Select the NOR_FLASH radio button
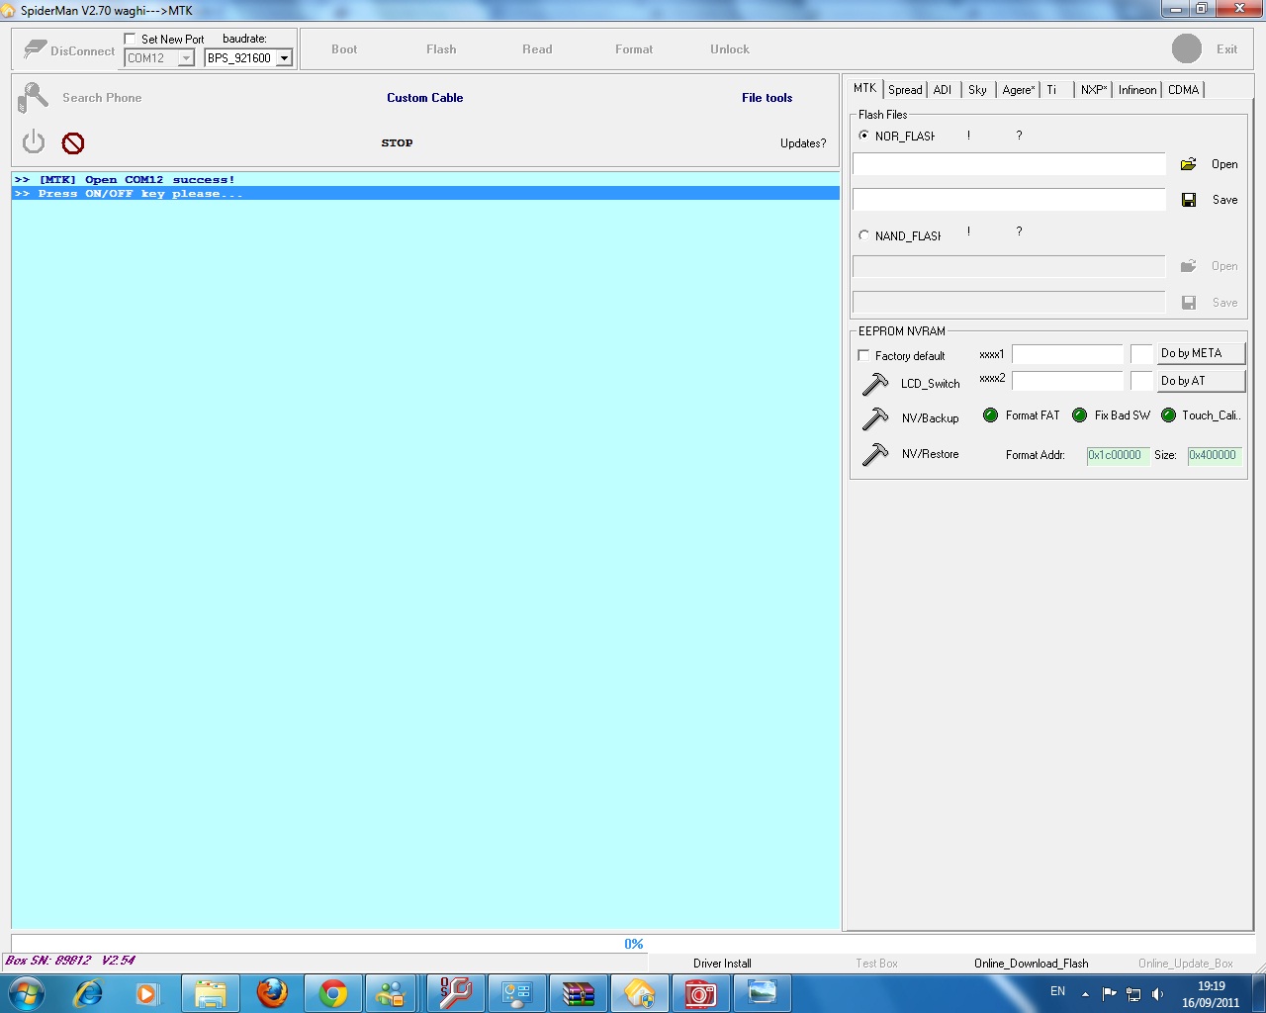 coord(863,136)
